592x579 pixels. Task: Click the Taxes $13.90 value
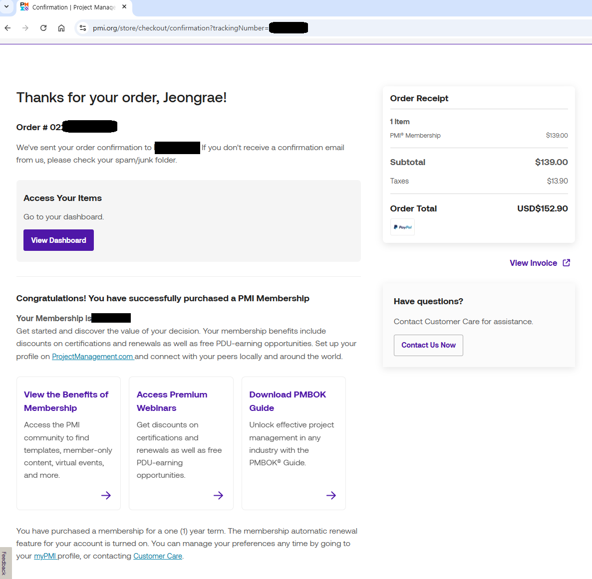(557, 181)
